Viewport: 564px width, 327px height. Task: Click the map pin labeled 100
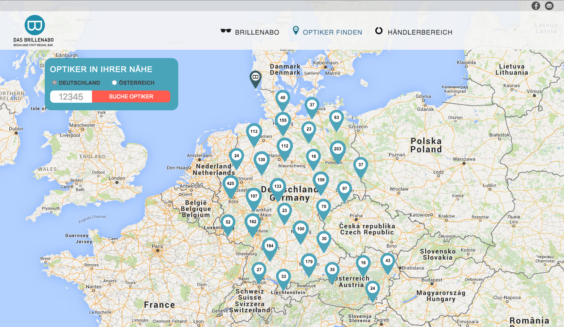click(301, 232)
